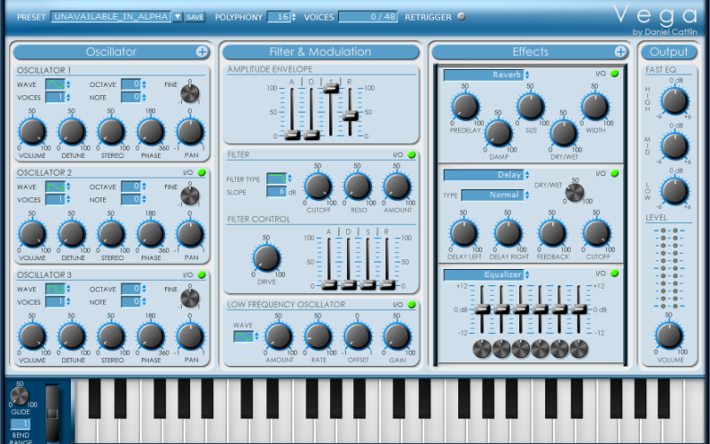This screenshot has width=710, height=444.
Task: Select Oscillator 1 sine wave icon
Action: [x=55, y=84]
